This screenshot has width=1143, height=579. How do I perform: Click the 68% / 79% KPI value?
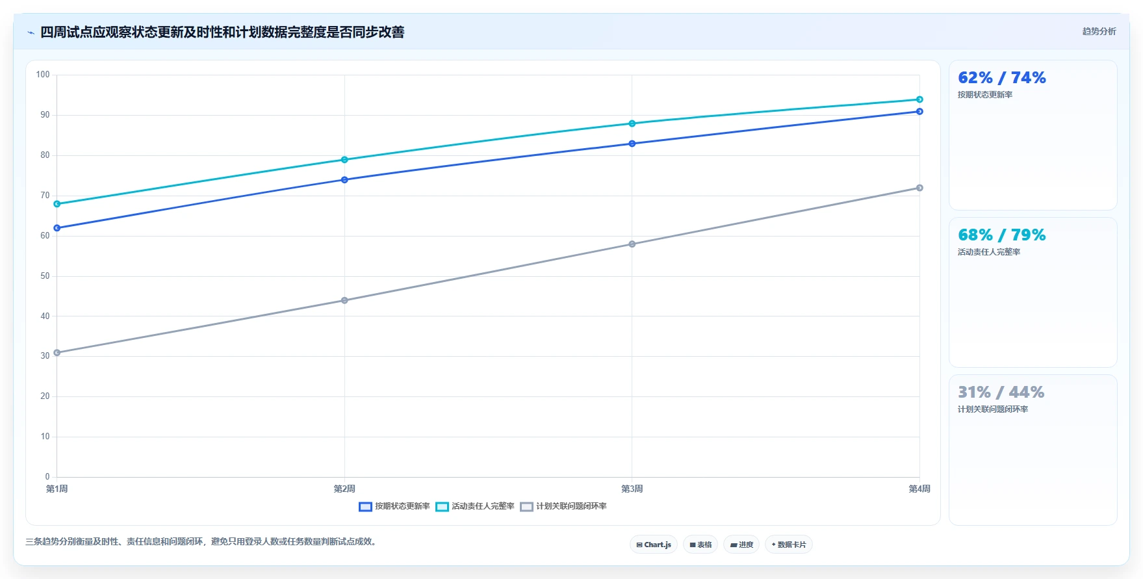[1001, 235]
